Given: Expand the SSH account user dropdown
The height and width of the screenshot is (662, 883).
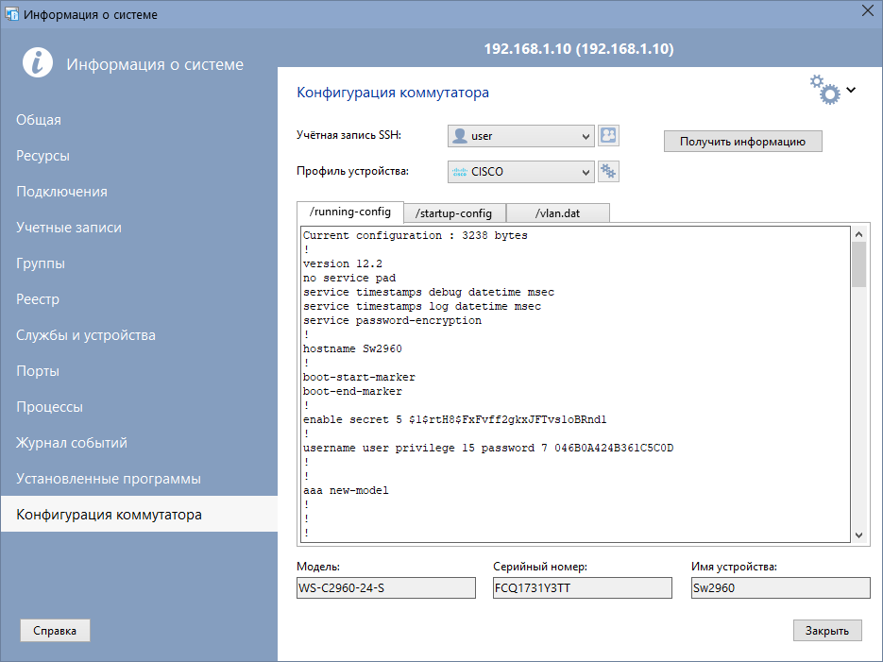Looking at the screenshot, I should coord(586,136).
